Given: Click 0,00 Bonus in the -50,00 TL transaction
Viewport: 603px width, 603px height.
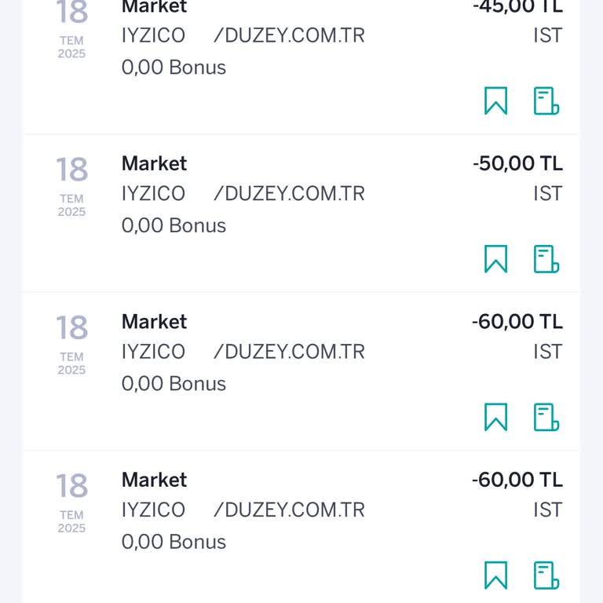Looking at the screenshot, I should tap(174, 225).
